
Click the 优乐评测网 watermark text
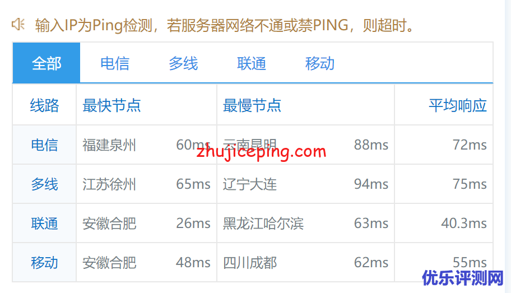[x=463, y=278]
